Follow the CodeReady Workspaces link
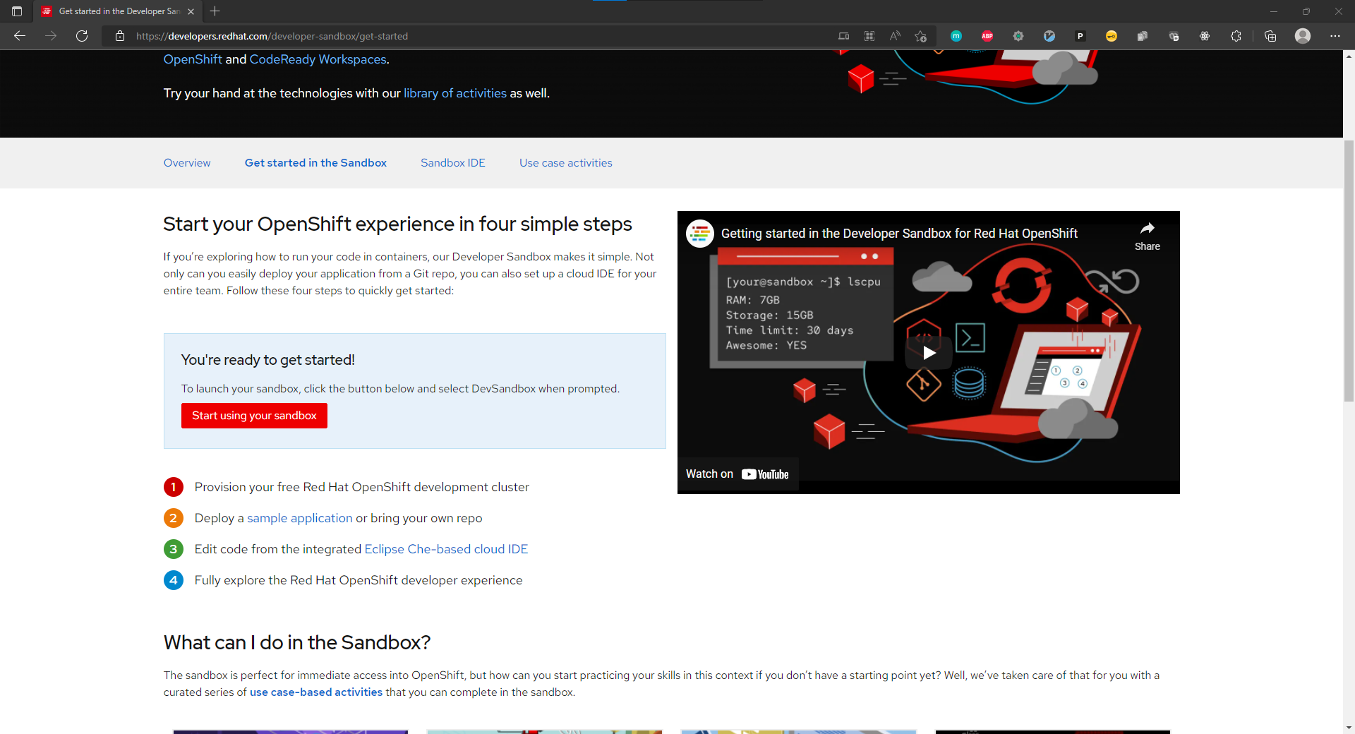This screenshot has height=734, width=1355. point(318,59)
